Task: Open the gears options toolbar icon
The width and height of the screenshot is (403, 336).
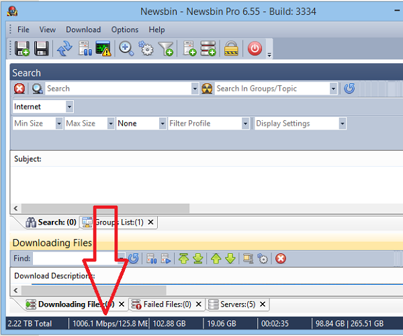Action: point(146,48)
